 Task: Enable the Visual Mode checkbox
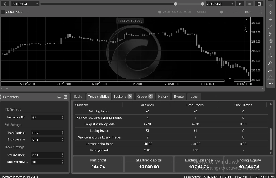3,12
